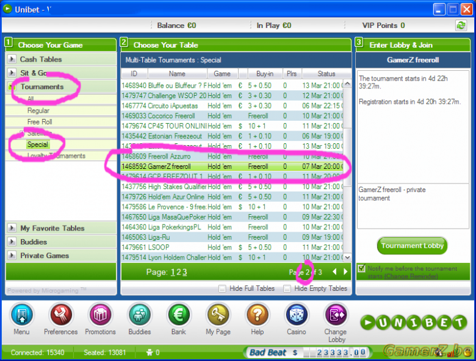Screen dimensions: 476x361
Task: Sort table by ID column header
Action: (134, 74)
